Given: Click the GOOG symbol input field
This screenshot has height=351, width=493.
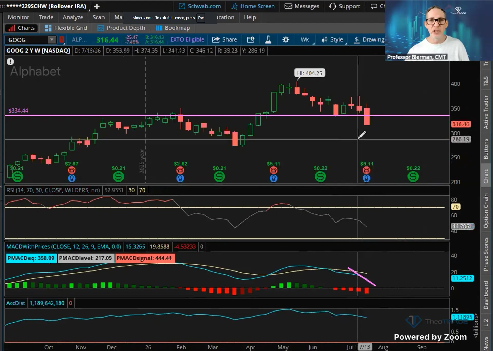Looking at the screenshot, I should [x=27, y=40].
